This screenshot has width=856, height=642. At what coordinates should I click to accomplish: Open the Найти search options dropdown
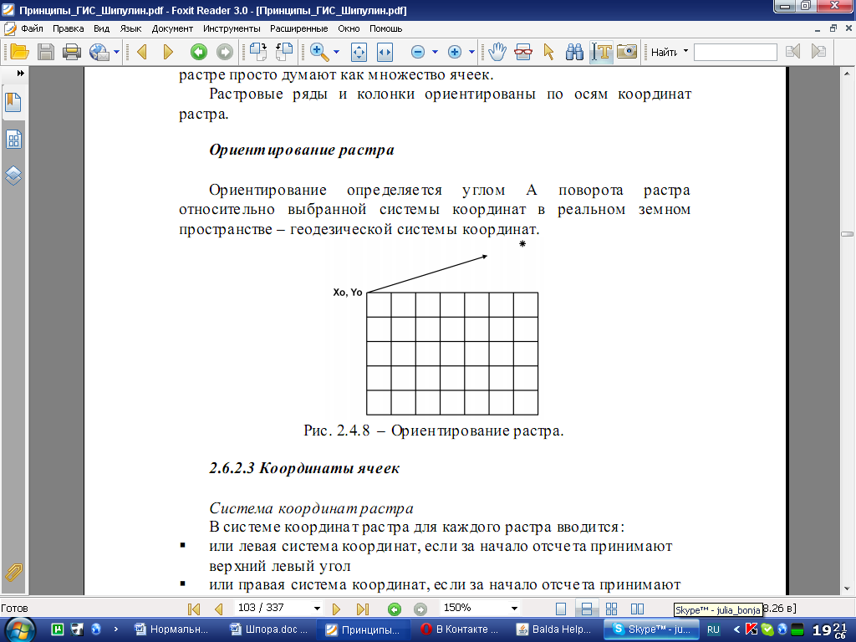click(685, 51)
